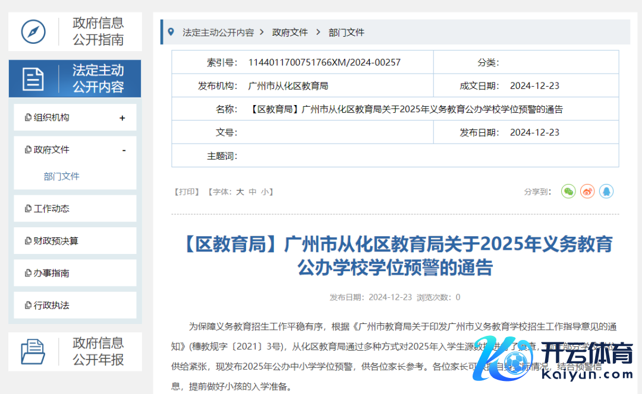Click the document icon beside 法定主动公开内容
The image size is (642, 394).
click(33, 78)
